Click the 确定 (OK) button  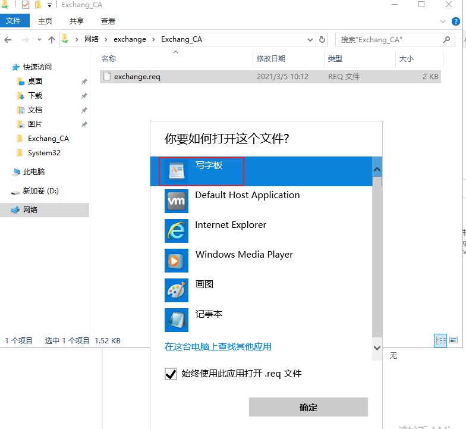pos(308,407)
